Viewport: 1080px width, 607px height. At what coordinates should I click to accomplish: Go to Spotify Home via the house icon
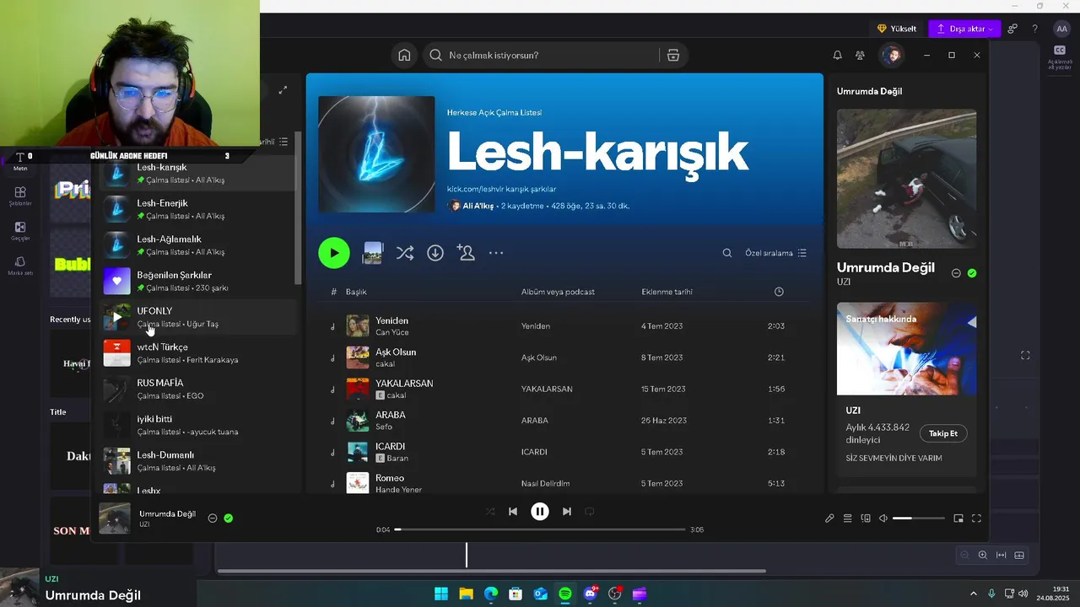tap(404, 55)
